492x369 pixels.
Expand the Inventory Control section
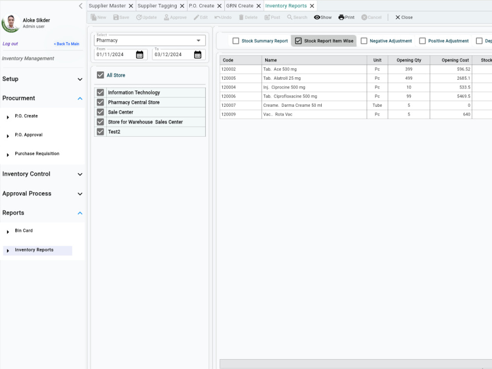pyautogui.click(x=42, y=174)
